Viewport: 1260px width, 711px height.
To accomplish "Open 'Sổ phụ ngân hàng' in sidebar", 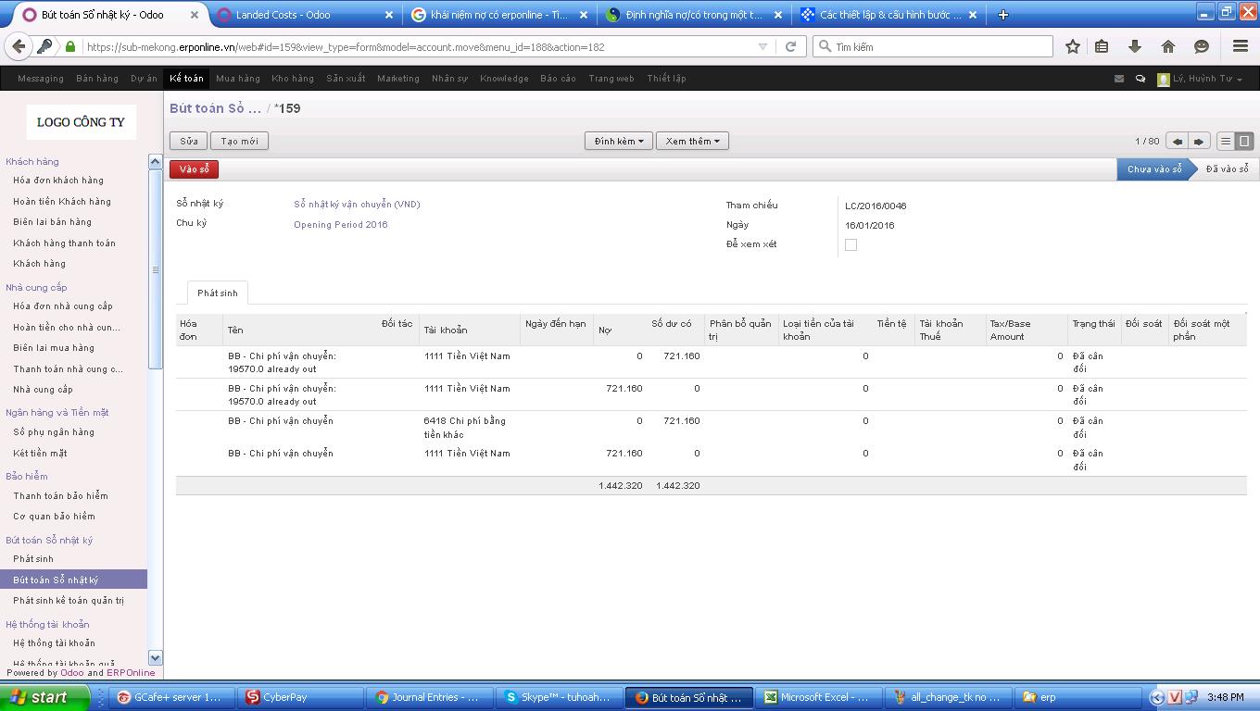I will click(x=54, y=432).
